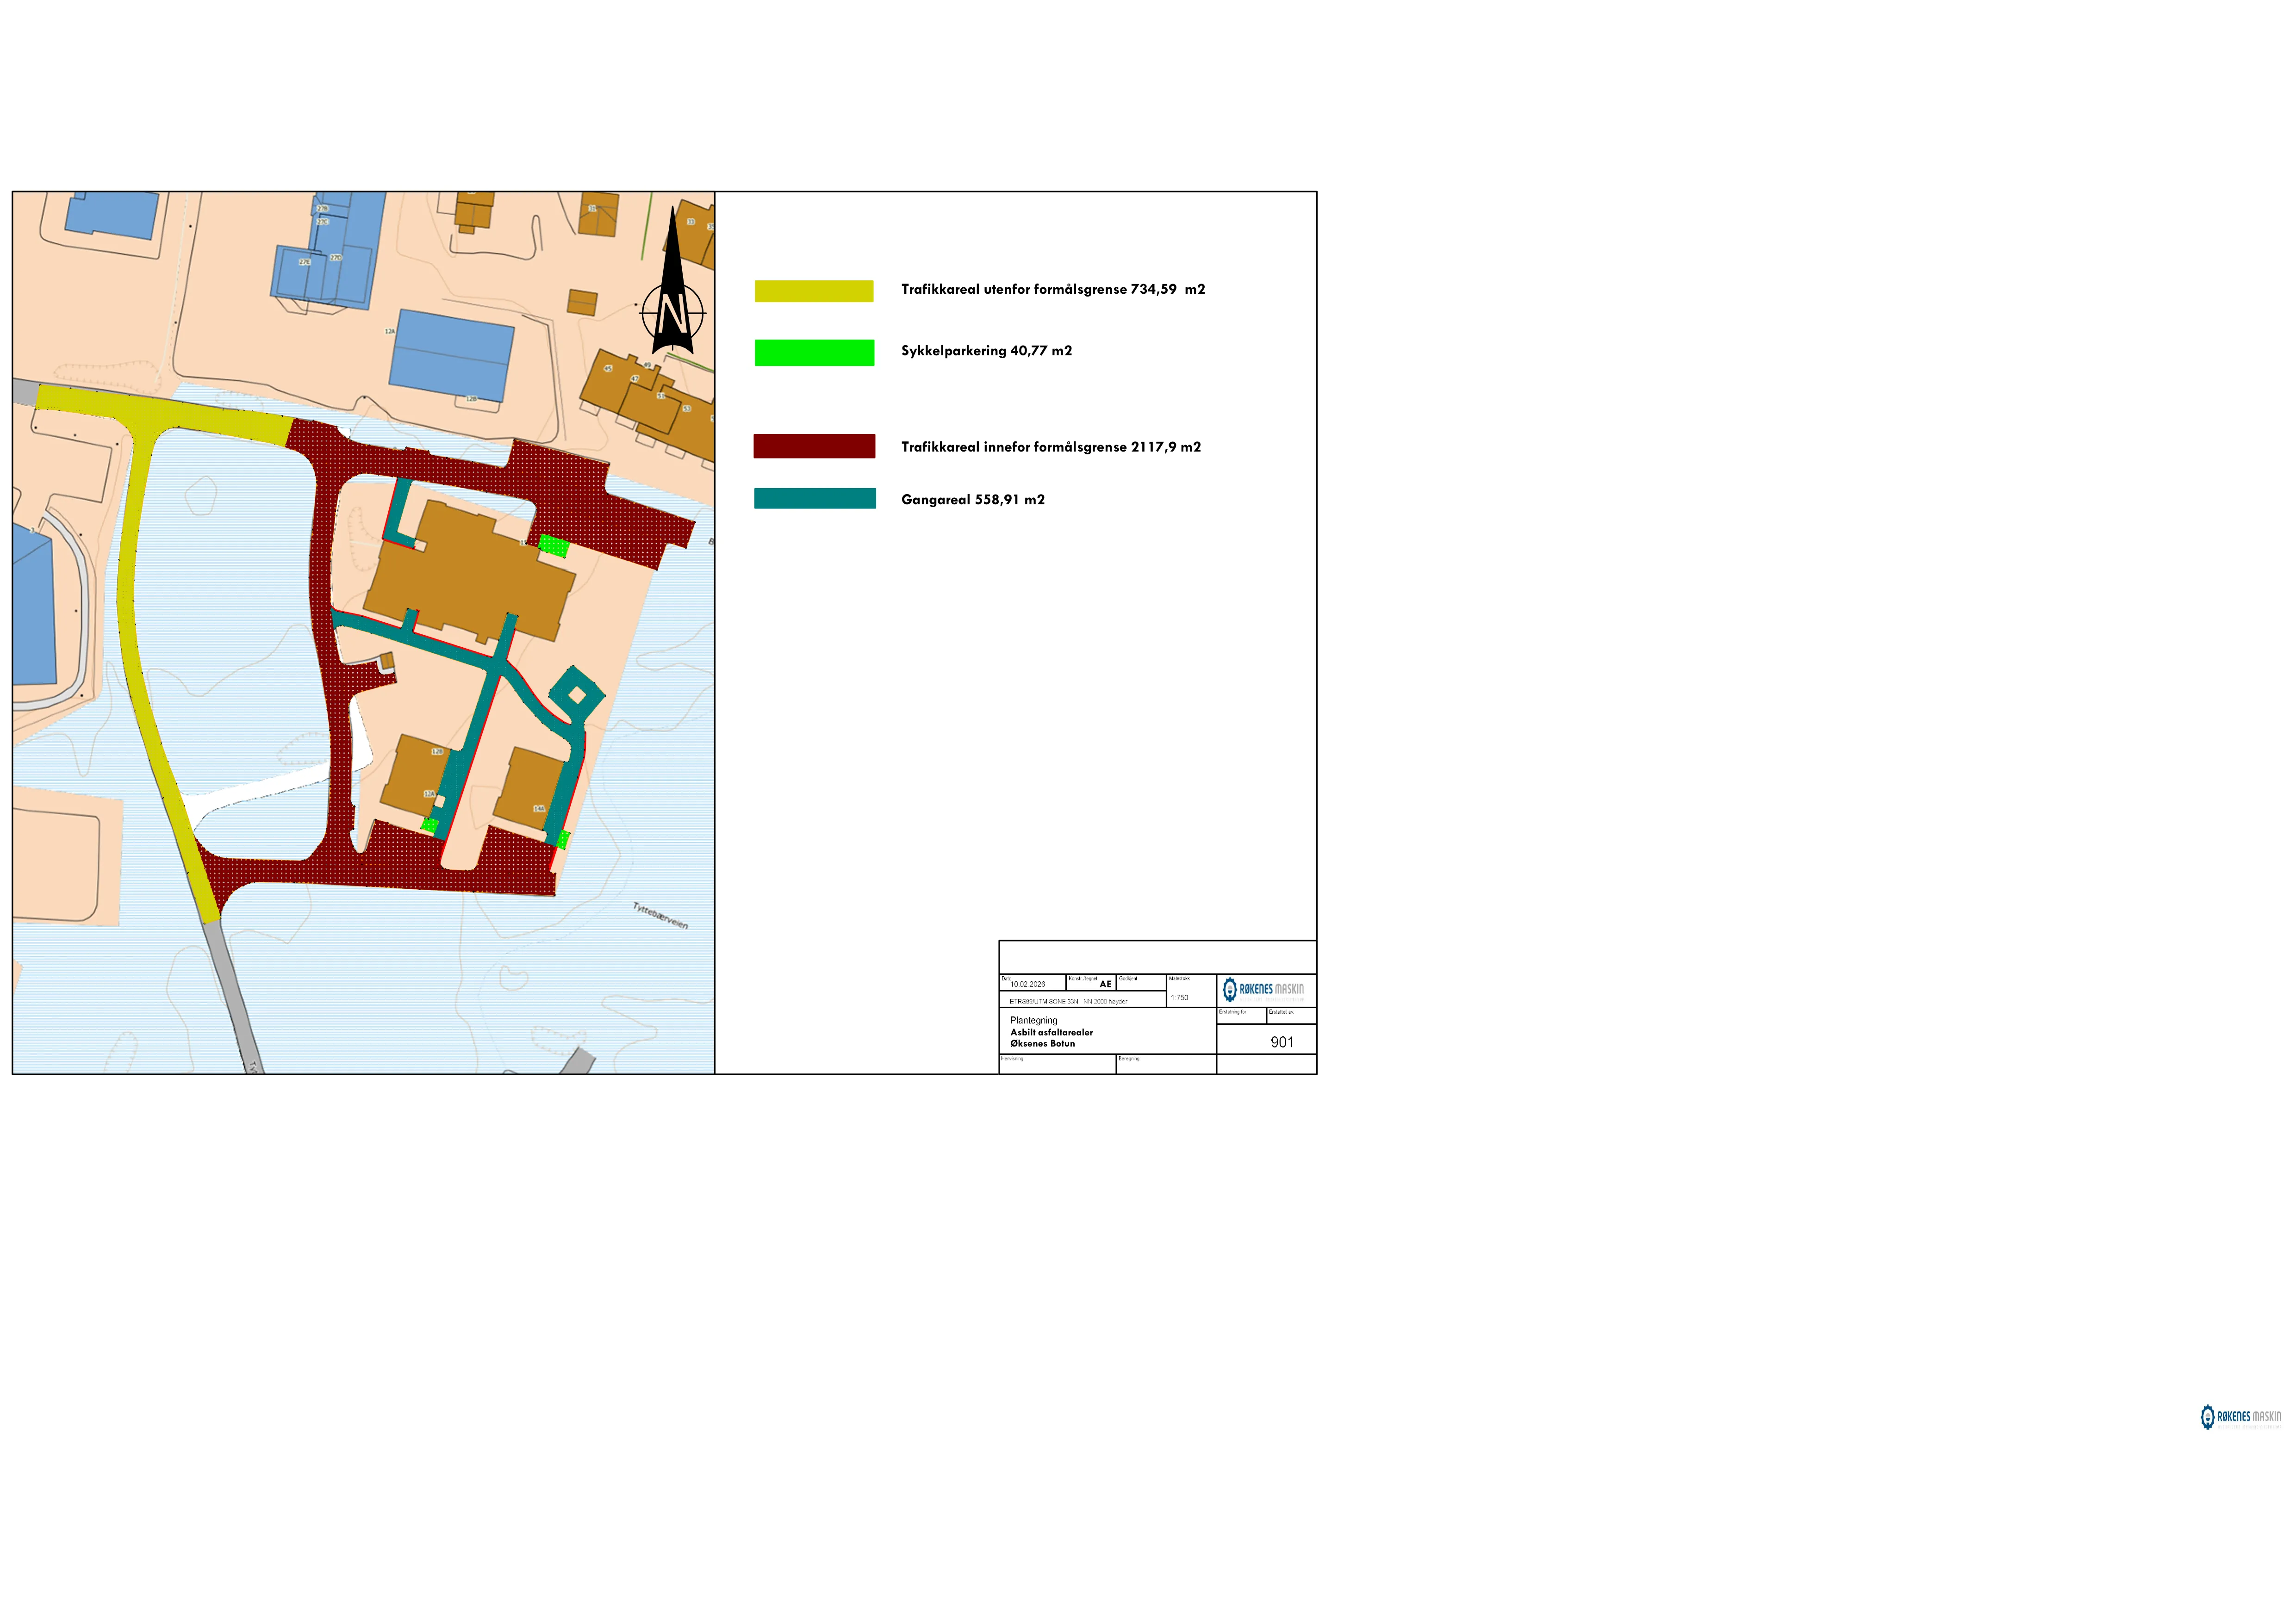Click 'Trafikkareal utenfor formålsgrense 734,59 m2' legend text
Image resolution: width=2296 pixels, height=1623 pixels.
pos(1053,289)
